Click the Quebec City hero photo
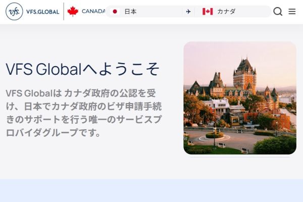The height and width of the screenshot is (202, 303). pos(240,98)
